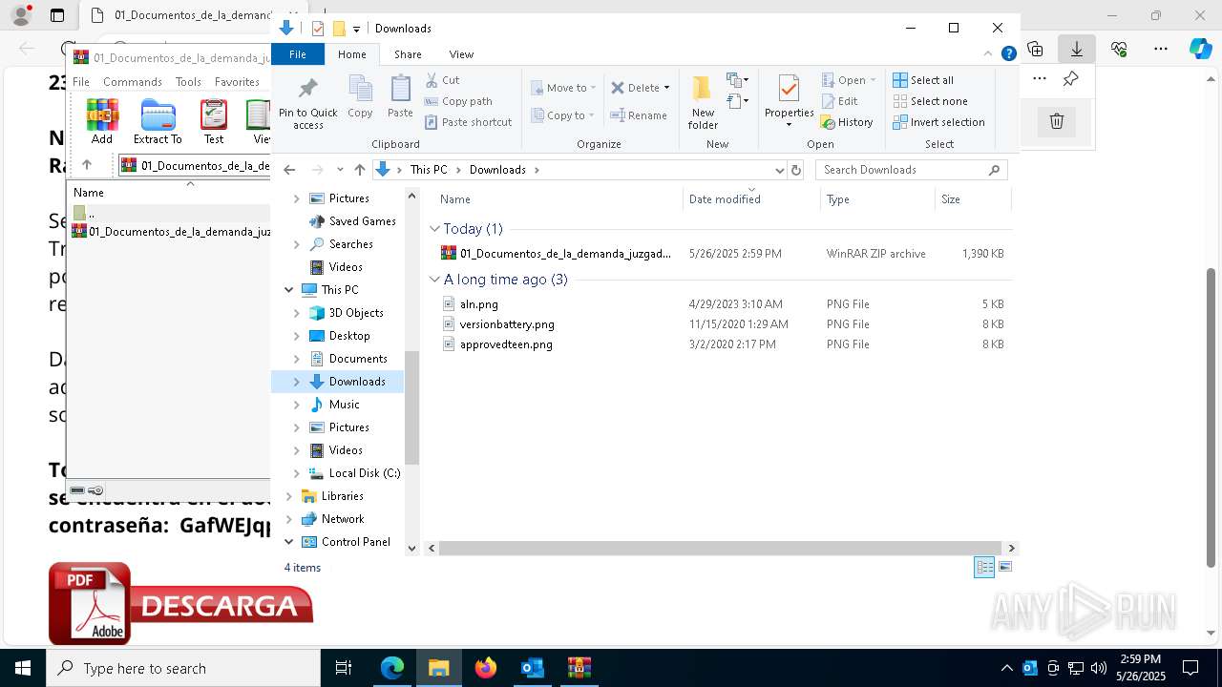Click Paste shortcut in ribbon
Screen dimensions: 1222x687
(468, 122)
